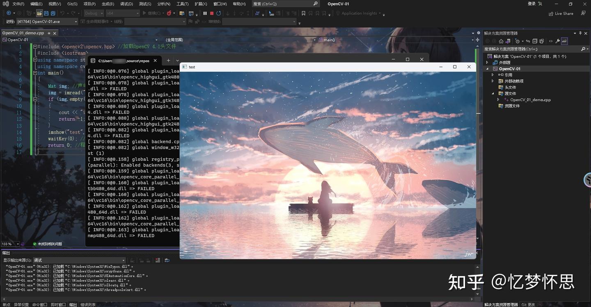
Task: Stop debugging with the red square icon
Action: point(212,13)
